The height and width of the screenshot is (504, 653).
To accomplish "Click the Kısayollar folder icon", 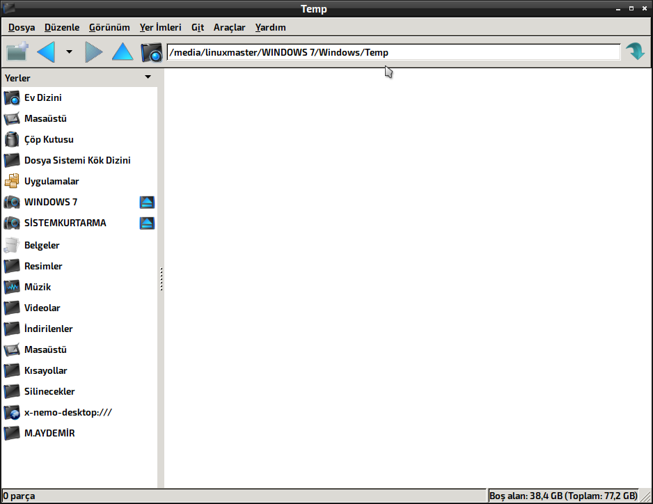I will coord(12,370).
